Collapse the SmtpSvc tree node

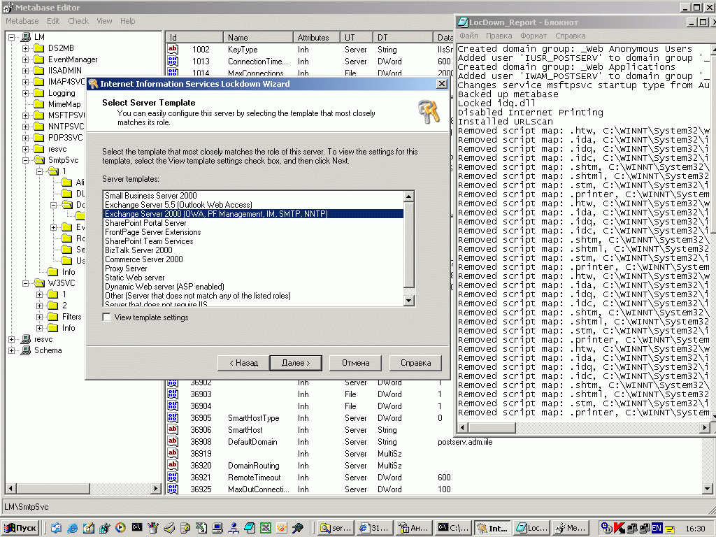26,160
